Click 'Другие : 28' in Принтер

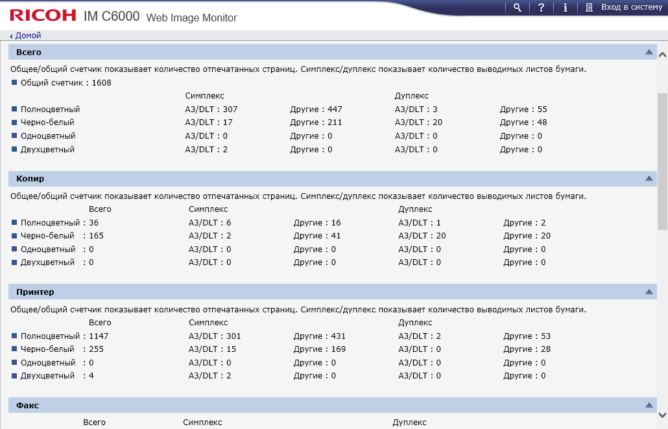pyautogui.click(x=527, y=349)
